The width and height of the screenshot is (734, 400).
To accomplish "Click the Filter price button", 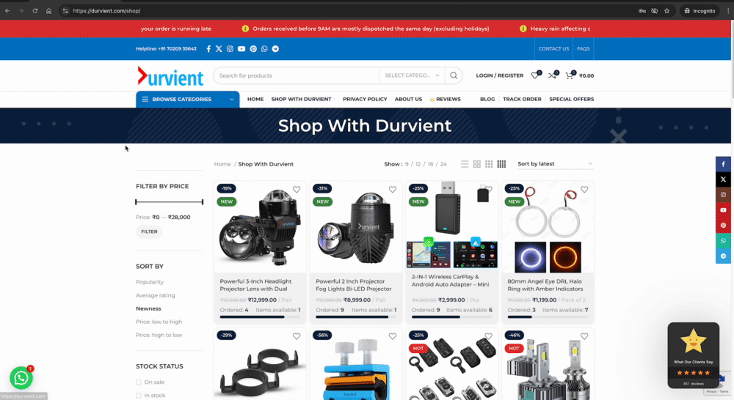I will pyautogui.click(x=149, y=232).
